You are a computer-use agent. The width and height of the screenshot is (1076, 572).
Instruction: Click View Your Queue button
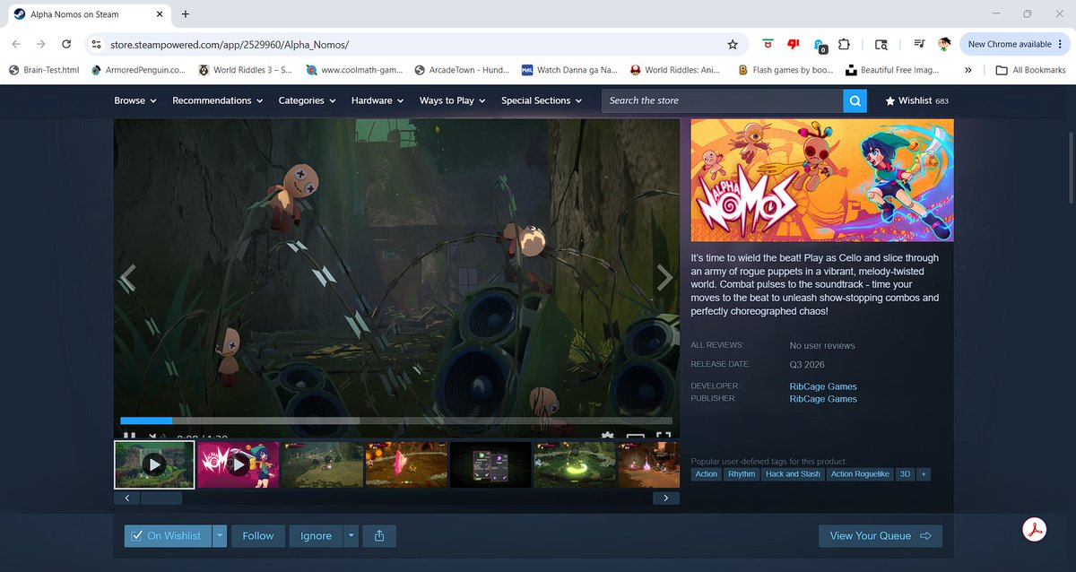click(881, 536)
